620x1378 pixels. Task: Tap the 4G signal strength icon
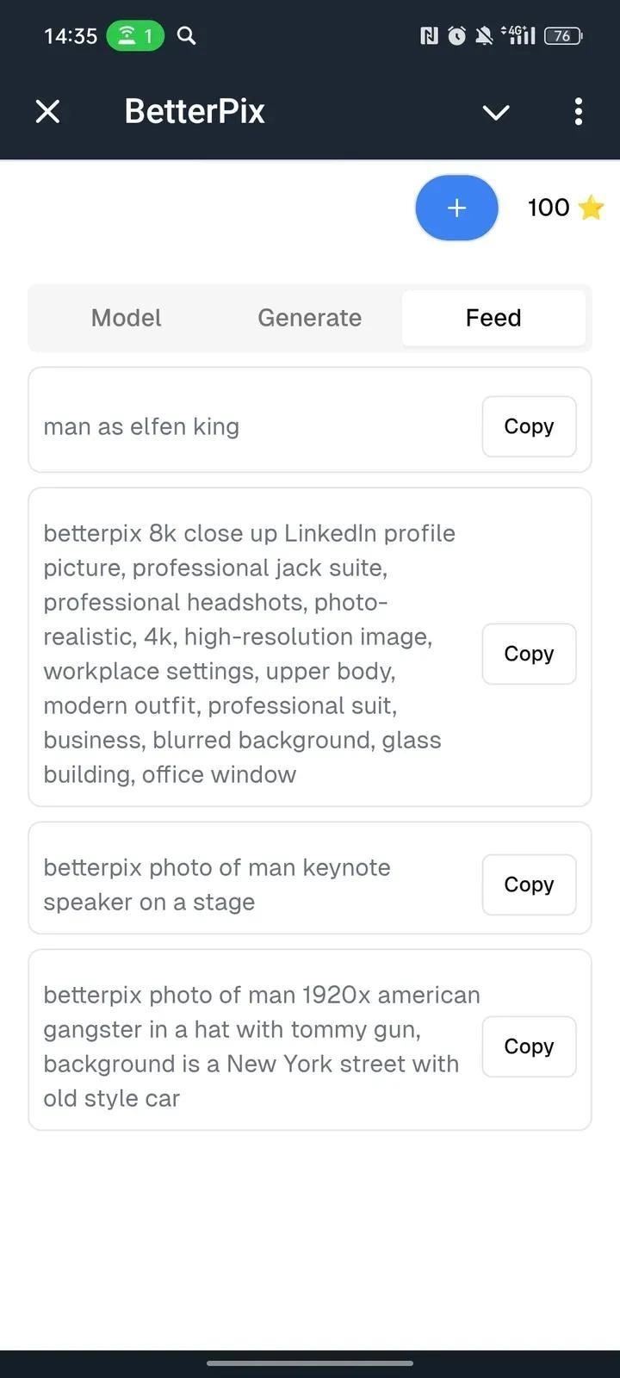click(521, 36)
